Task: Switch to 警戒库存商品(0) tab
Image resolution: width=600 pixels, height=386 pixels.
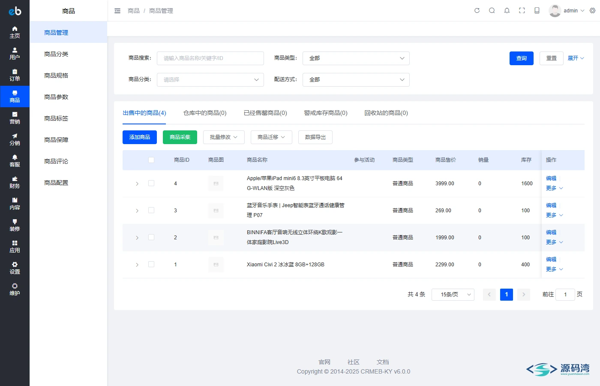Action: click(x=326, y=113)
